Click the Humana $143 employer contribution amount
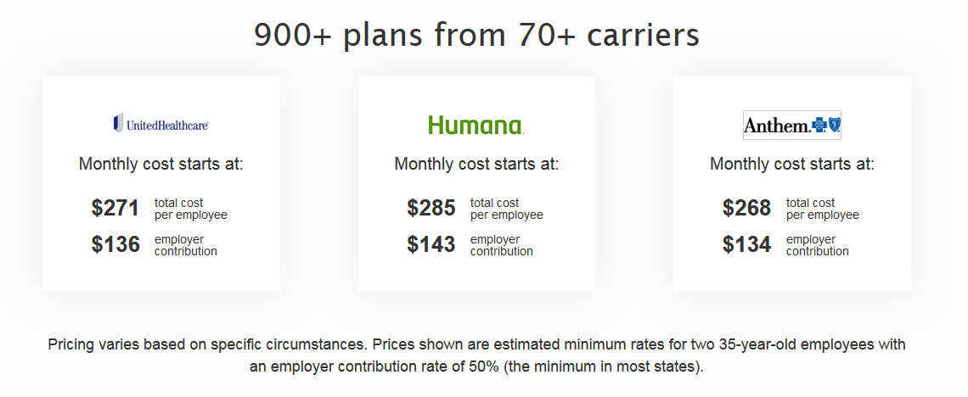 pyautogui.click(x=431, y=245)
